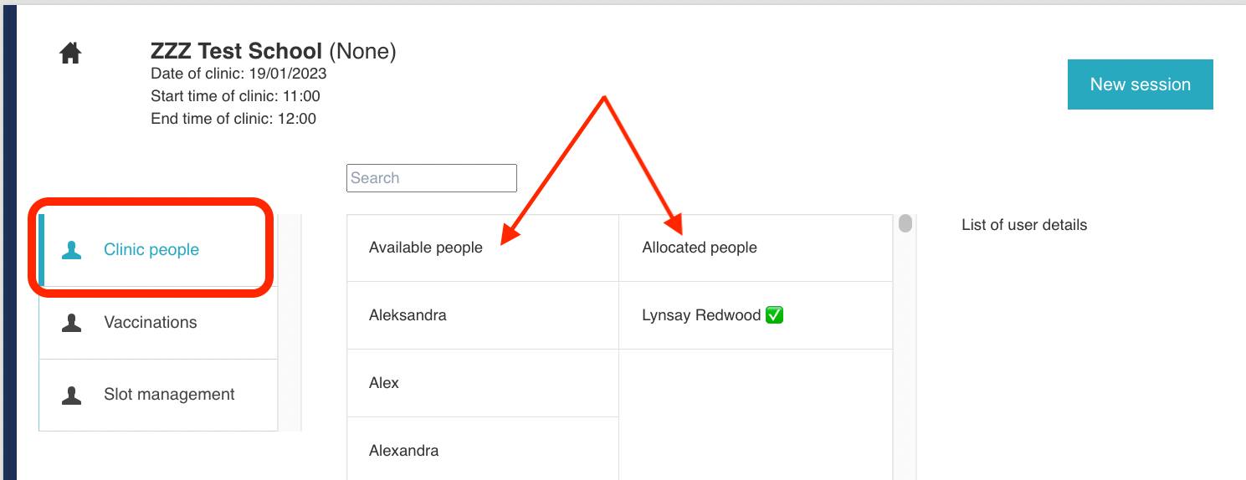Click the Available people column header

[x=426, y=248]
